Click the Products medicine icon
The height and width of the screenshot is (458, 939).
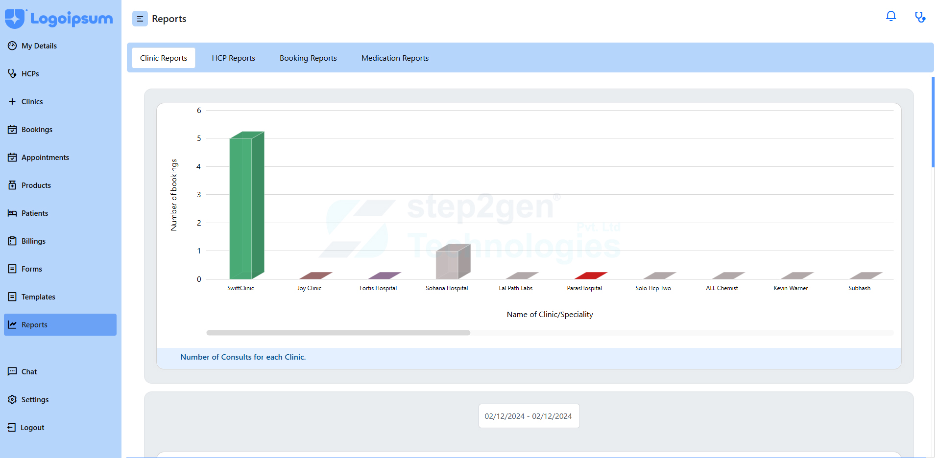click(12, 185)
